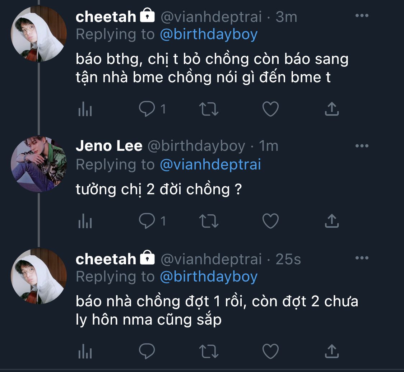Open Jeno Lee's avatar picture
The height and width of the screenshot is (372, 404).
[39, 164]
